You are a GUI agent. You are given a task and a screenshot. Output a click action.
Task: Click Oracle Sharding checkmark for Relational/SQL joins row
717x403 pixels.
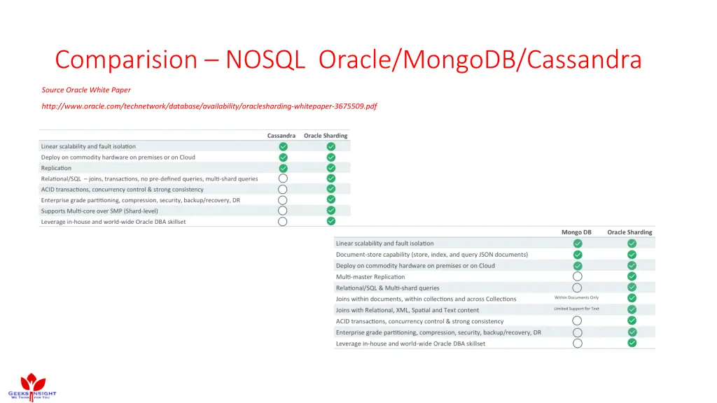(x=331, y=178)
